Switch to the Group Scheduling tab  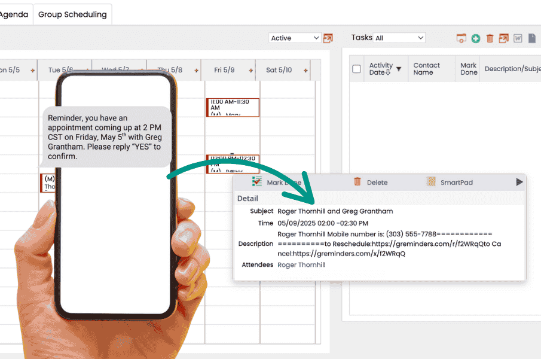click(x=72, y=14)
